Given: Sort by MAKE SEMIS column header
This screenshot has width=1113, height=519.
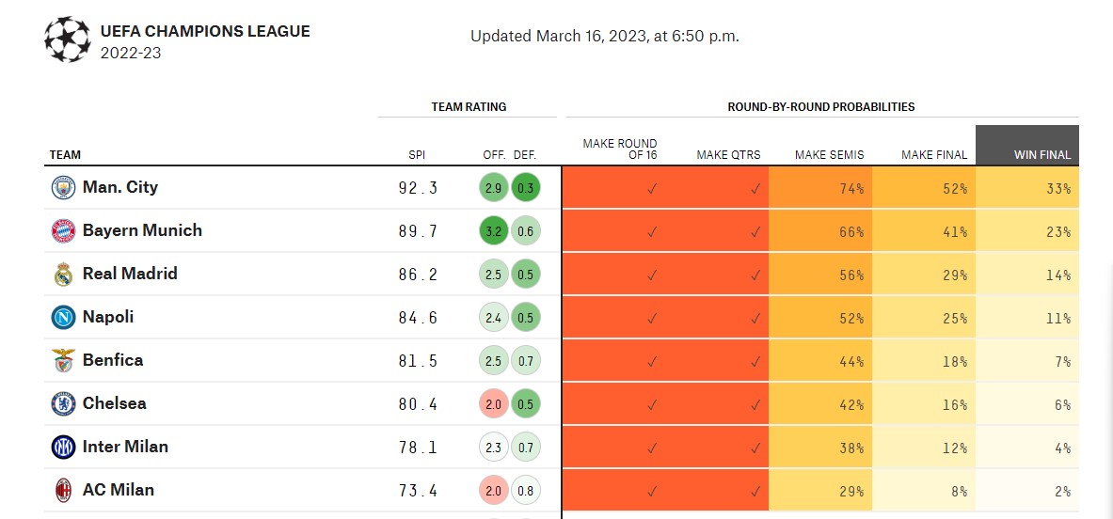Looking at the screenshot, I should 829,155.
